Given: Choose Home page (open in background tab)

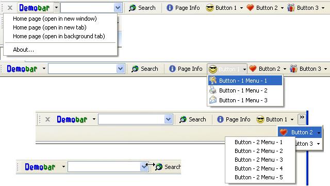Looking at the screenshot, I should point(59,36).
